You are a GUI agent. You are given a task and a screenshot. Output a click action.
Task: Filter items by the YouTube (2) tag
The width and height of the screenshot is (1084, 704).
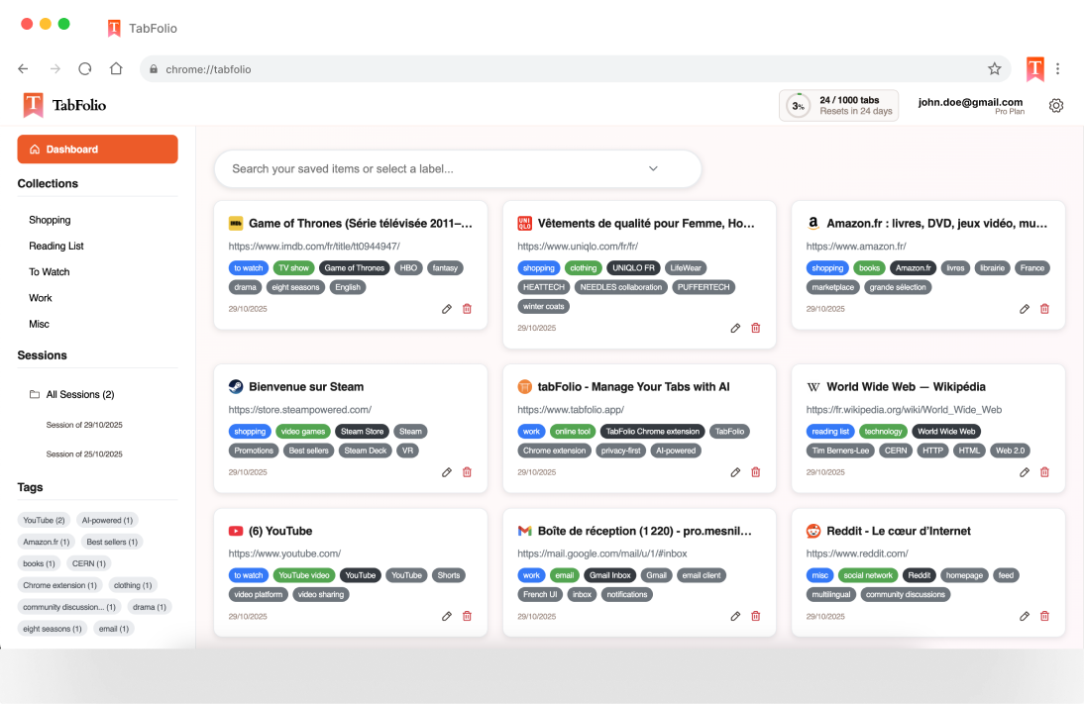pos(44,520)
